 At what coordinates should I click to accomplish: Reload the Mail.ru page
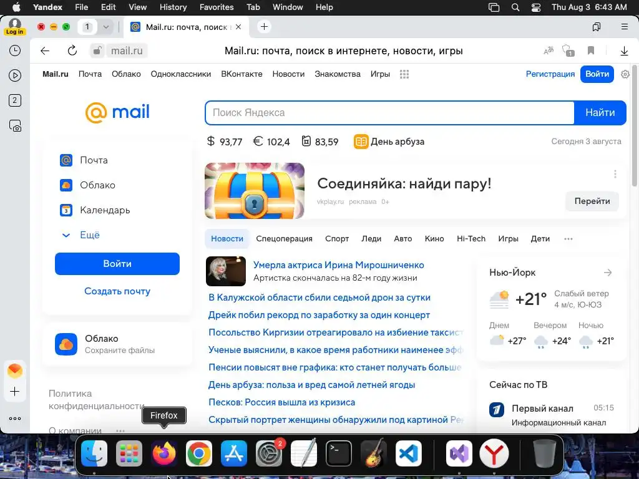72,51
